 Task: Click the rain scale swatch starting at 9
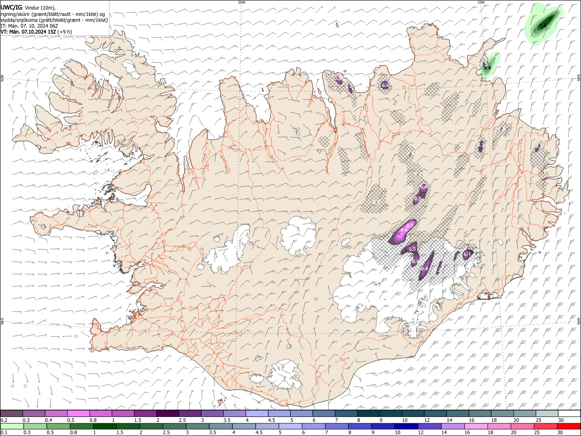coord(382,426)
